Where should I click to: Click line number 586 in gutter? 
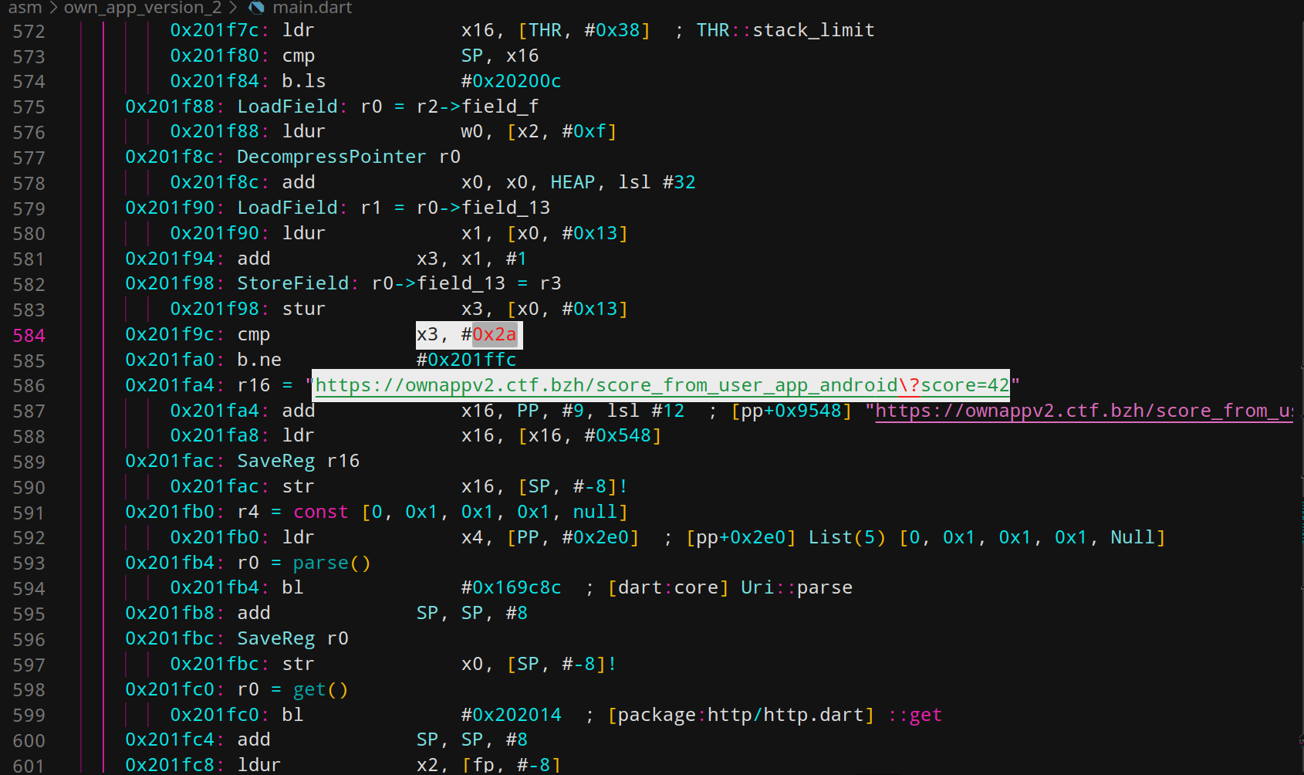(x=29, y=386)
